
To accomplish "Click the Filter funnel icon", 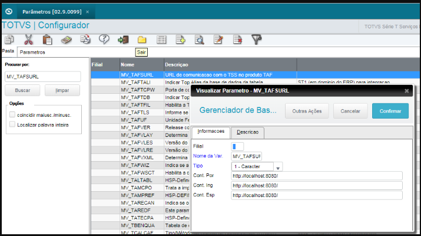I will click(256, 40).
